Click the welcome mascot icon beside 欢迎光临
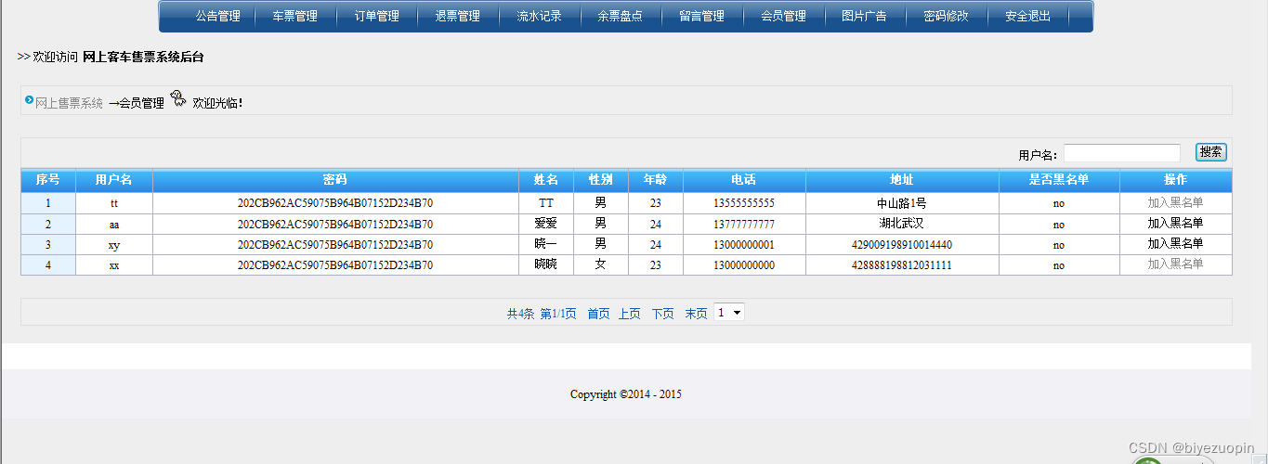 (178, 99)
